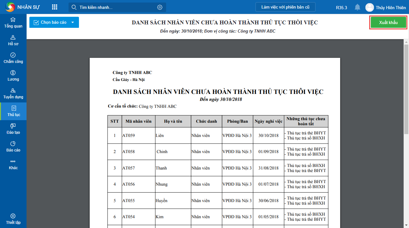Open the Hồ sơ module
This screenshot has width=409, height=228.
13,40
